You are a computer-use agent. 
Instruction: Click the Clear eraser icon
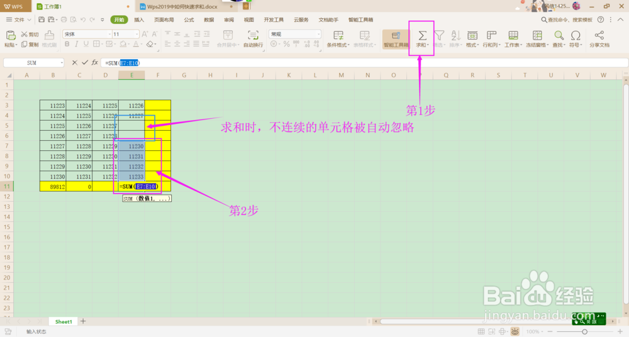coord(150,44)
